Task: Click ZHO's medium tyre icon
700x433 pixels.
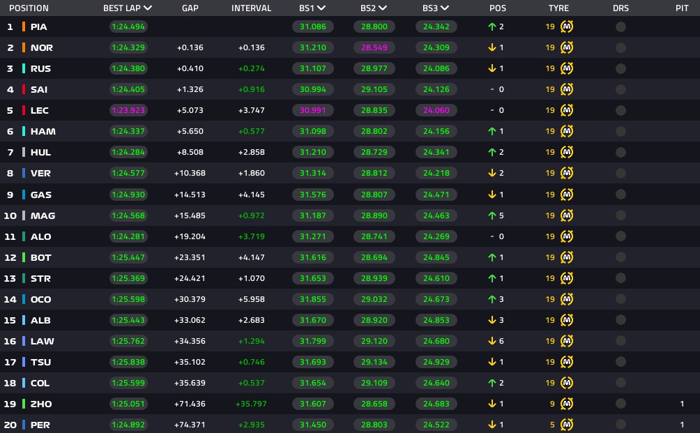Action: point(567,404)
